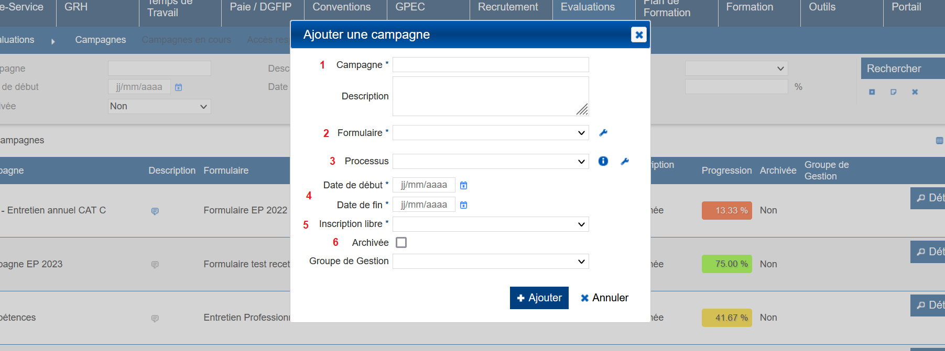Click the Annuler button
Viewport: 945px width, 351px height.
point(604,298)
